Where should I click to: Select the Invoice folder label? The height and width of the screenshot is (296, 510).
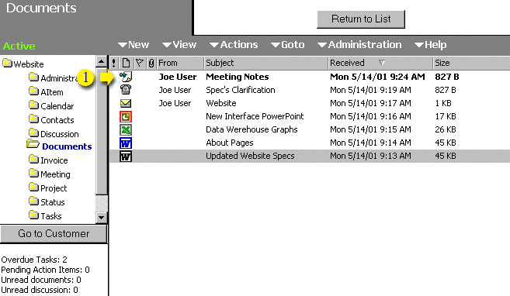[54, 160]
